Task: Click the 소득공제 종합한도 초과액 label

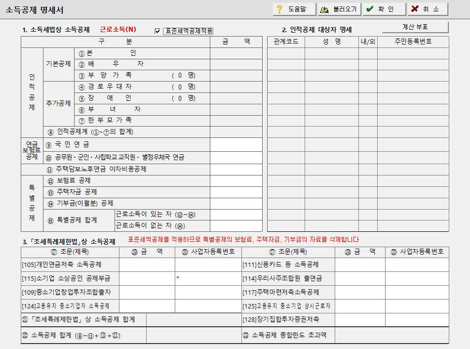Action: coord(285,335)
